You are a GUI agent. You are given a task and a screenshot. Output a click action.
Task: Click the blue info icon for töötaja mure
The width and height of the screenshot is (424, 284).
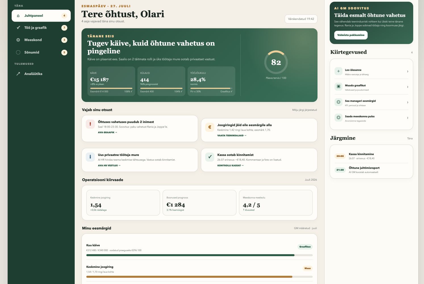[x=90, y=157]
